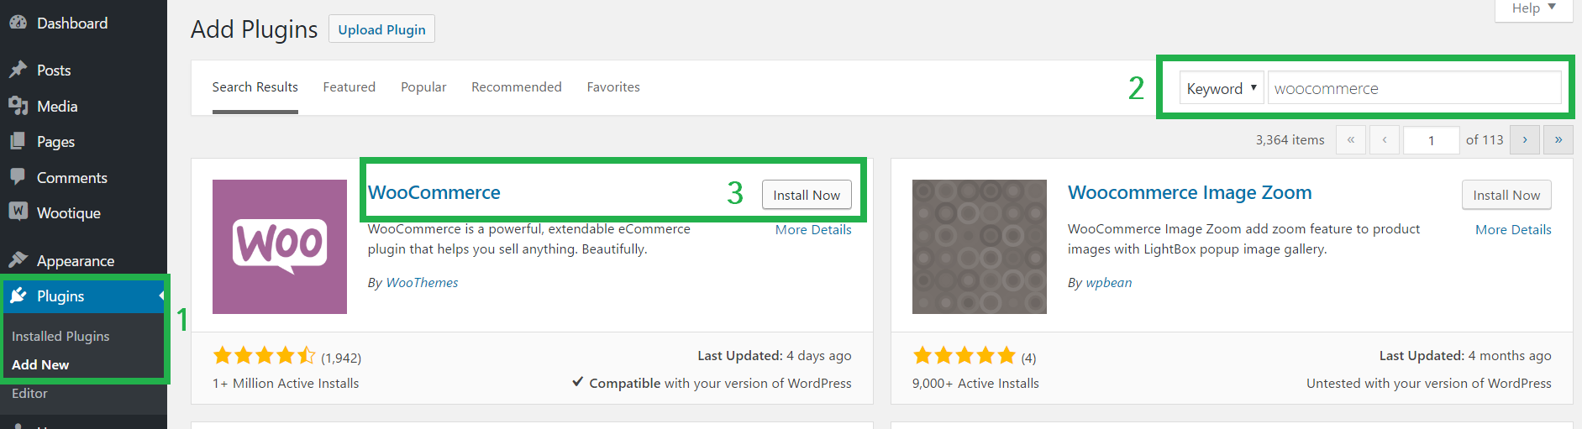Select Add New plugins submenu item
This screenshot has height=429, width=1582.
40,364
